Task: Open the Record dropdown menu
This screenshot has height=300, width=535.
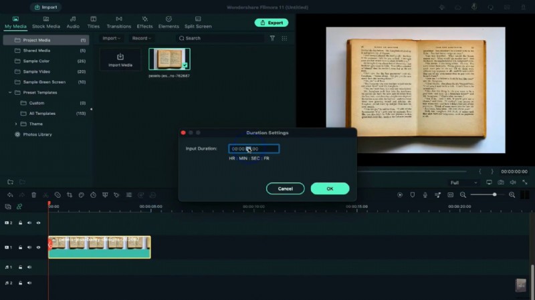Action: (x=141, y=39)
